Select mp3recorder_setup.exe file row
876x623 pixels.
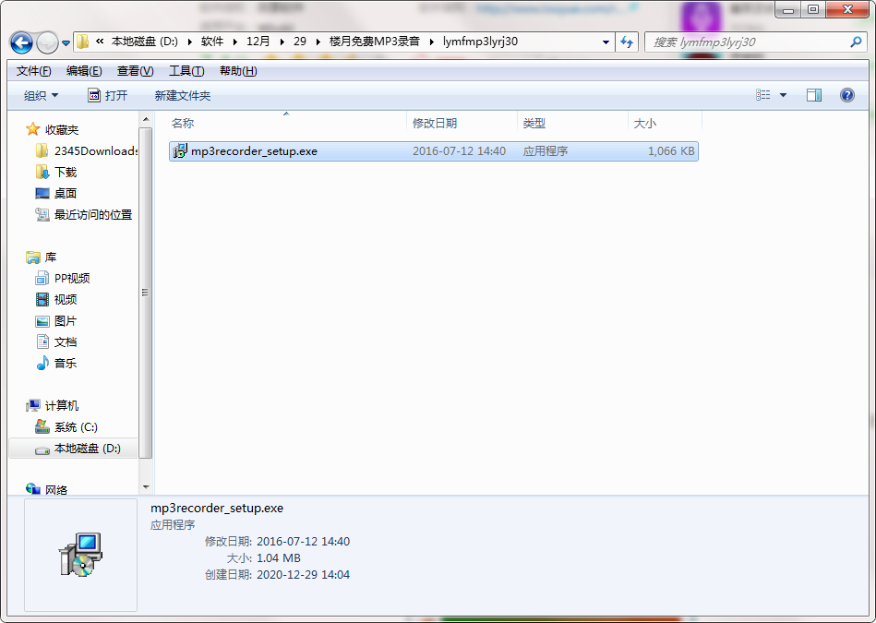tap(434, 151)
